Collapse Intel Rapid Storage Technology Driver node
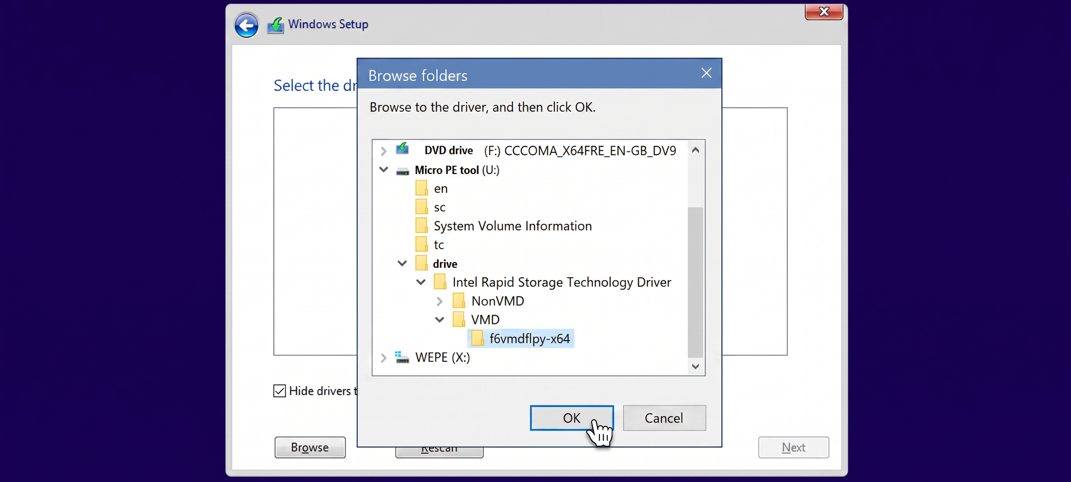1071x482 pixels. pos(421,282)
